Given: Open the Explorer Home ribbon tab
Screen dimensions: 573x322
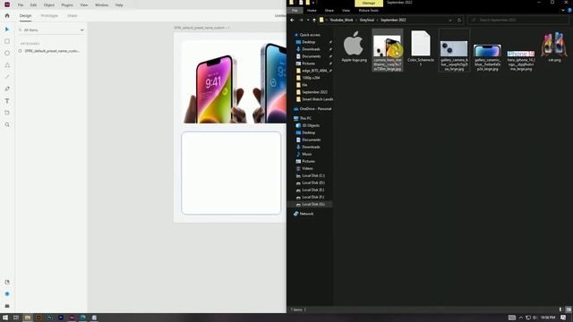Looking at the screenshot, I should [312, 11].
